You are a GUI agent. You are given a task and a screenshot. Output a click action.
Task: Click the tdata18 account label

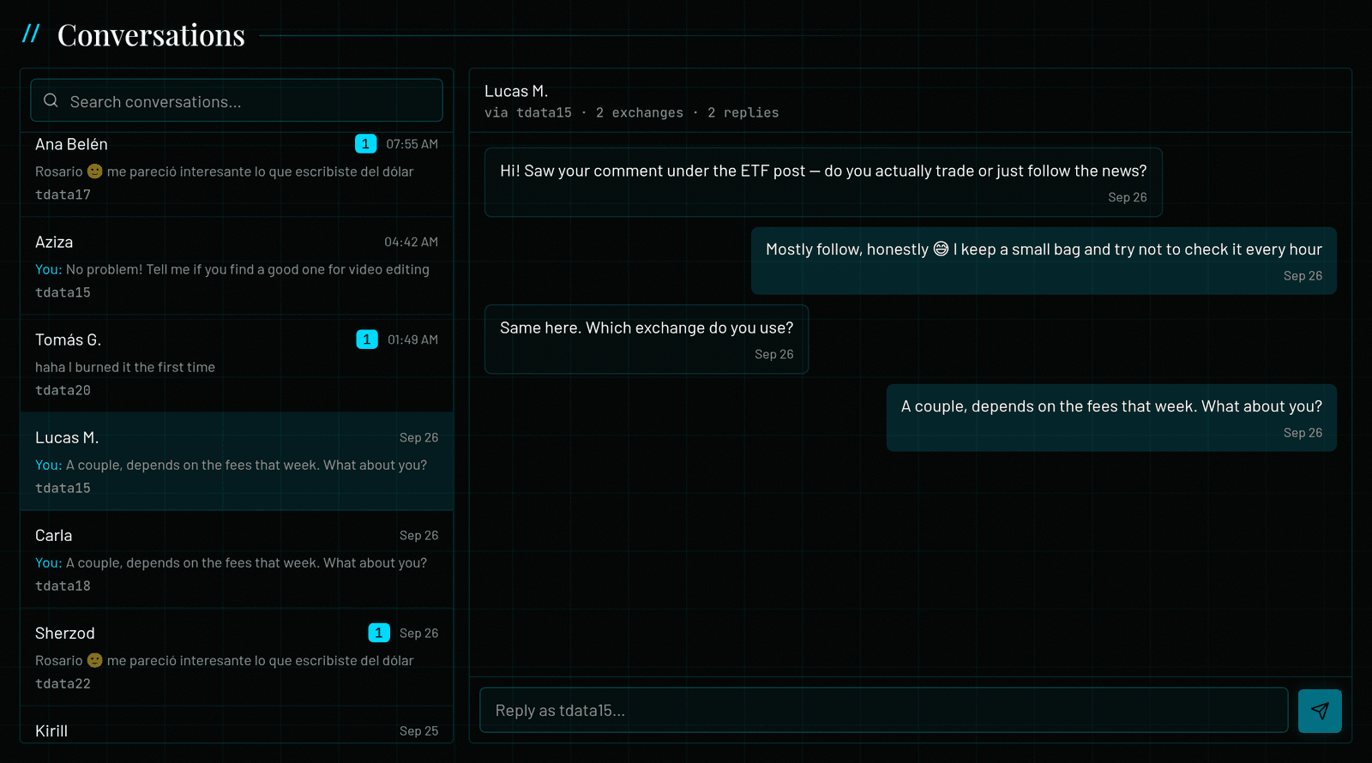63,586
